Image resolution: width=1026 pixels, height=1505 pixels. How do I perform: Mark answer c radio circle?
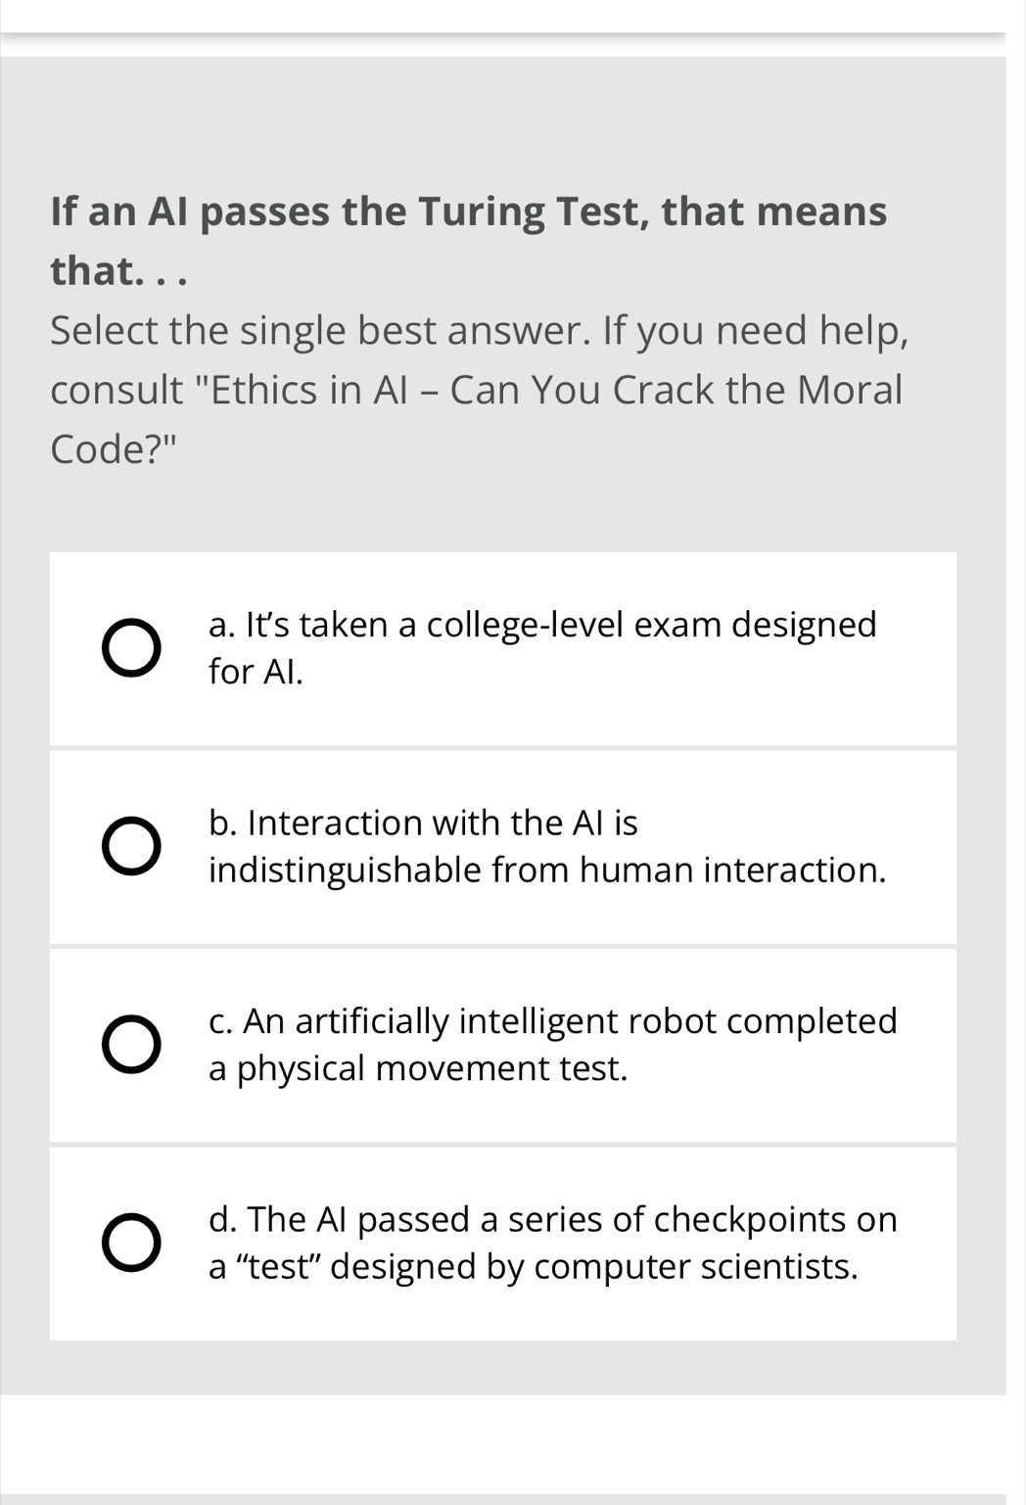coord(131,1045)
